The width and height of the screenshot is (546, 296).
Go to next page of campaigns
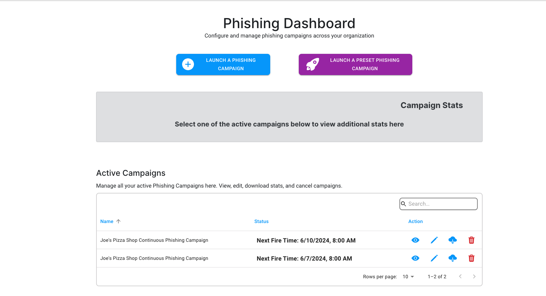tap(474, 277)
